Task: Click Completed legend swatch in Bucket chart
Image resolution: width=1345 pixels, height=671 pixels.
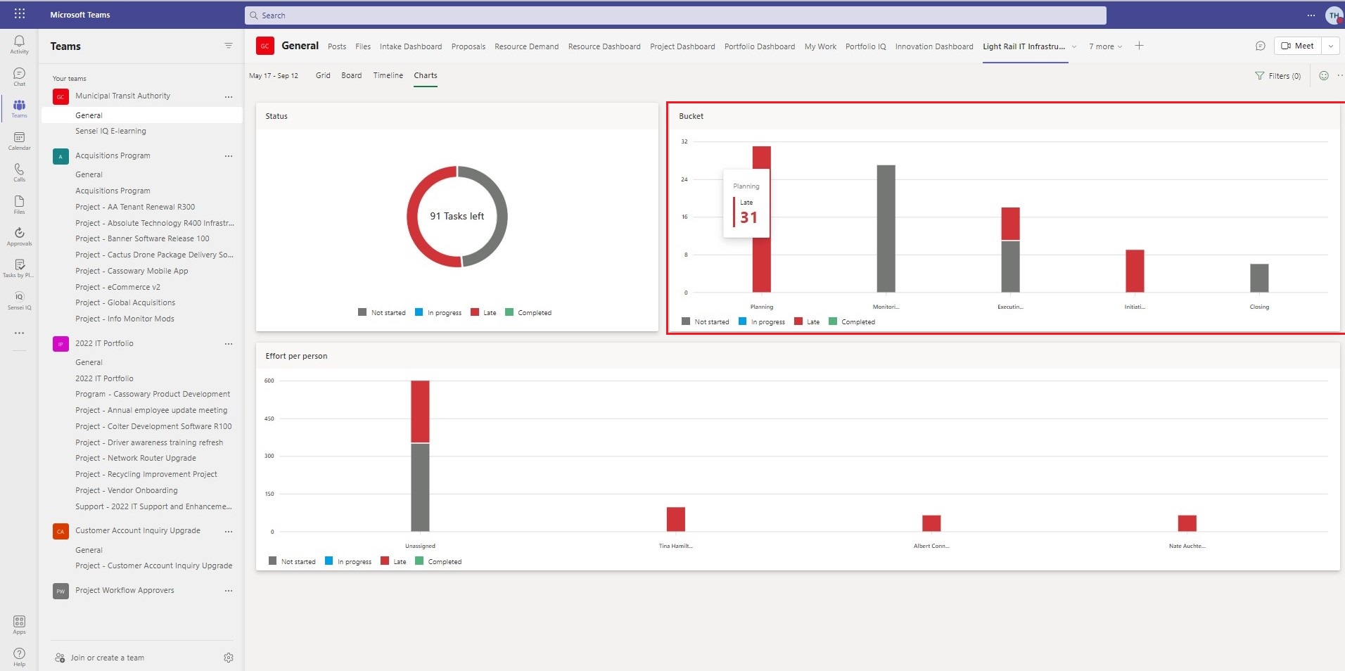Action: [x=833, y=321]
